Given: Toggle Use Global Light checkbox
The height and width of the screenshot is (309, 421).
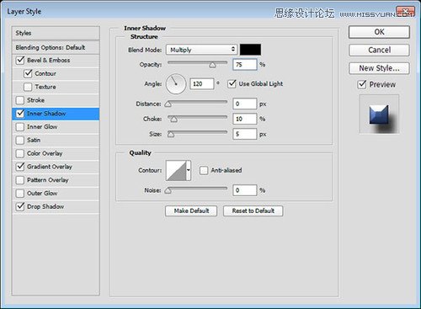Looking at the screenshot, I should coord(232,83).
